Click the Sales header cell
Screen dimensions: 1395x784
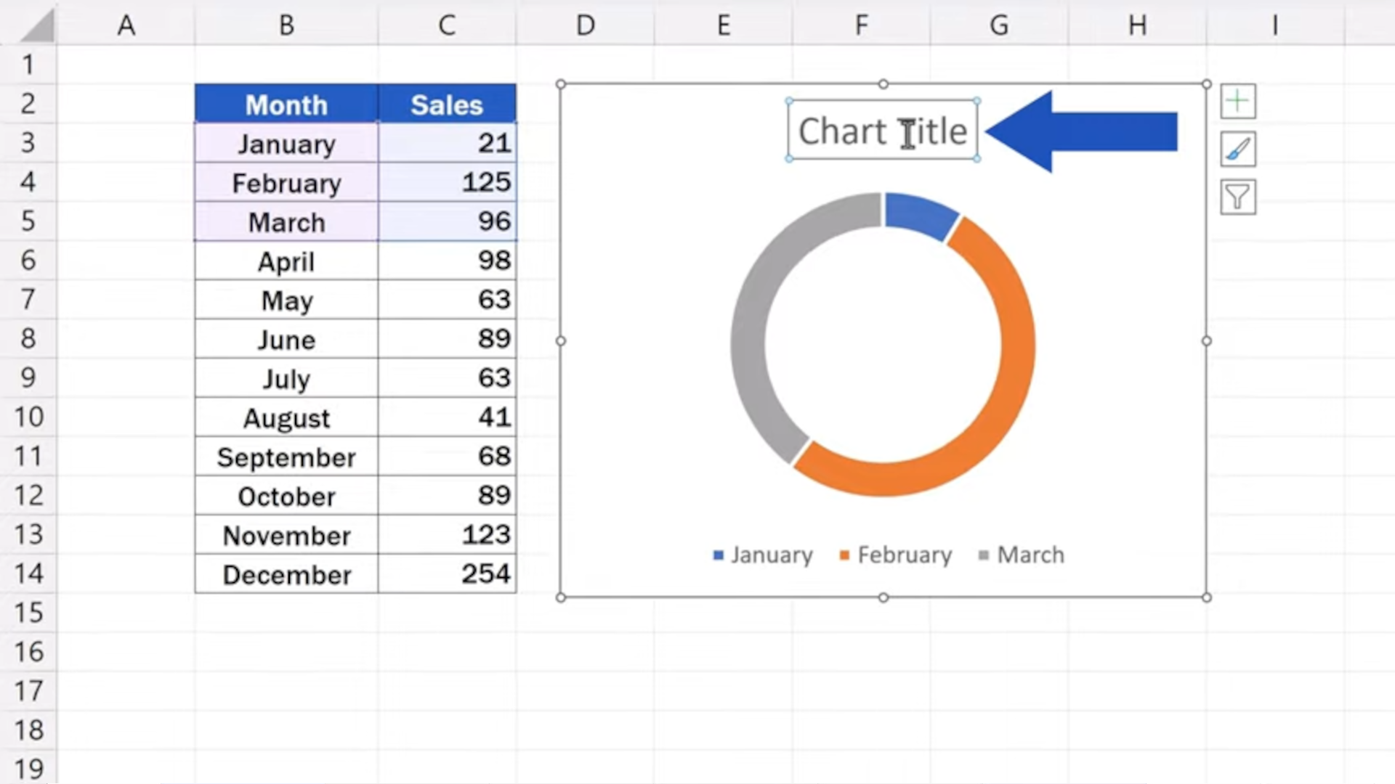447,105
